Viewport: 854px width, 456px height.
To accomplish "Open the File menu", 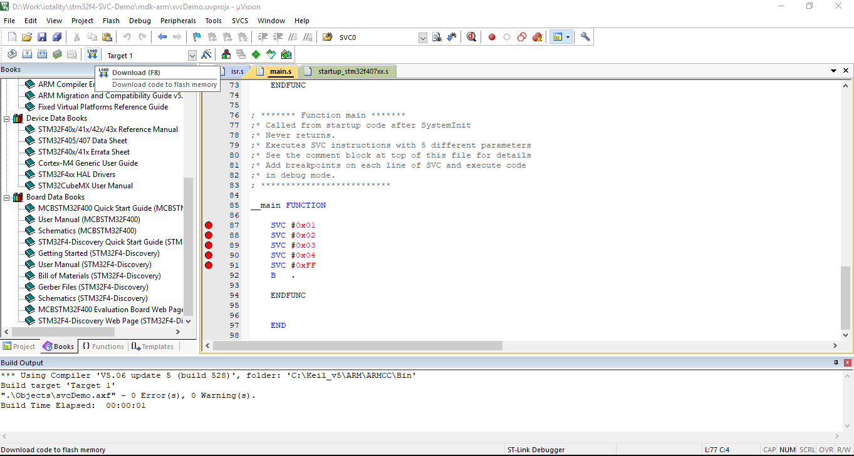I will click(9, 21).
